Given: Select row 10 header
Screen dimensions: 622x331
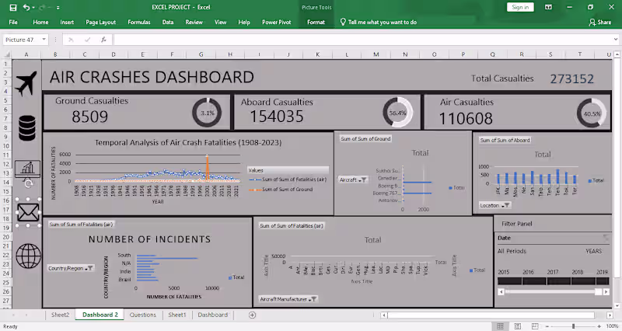Looking at the screenshot, I should pyautogui.click(x=6, y=146).
